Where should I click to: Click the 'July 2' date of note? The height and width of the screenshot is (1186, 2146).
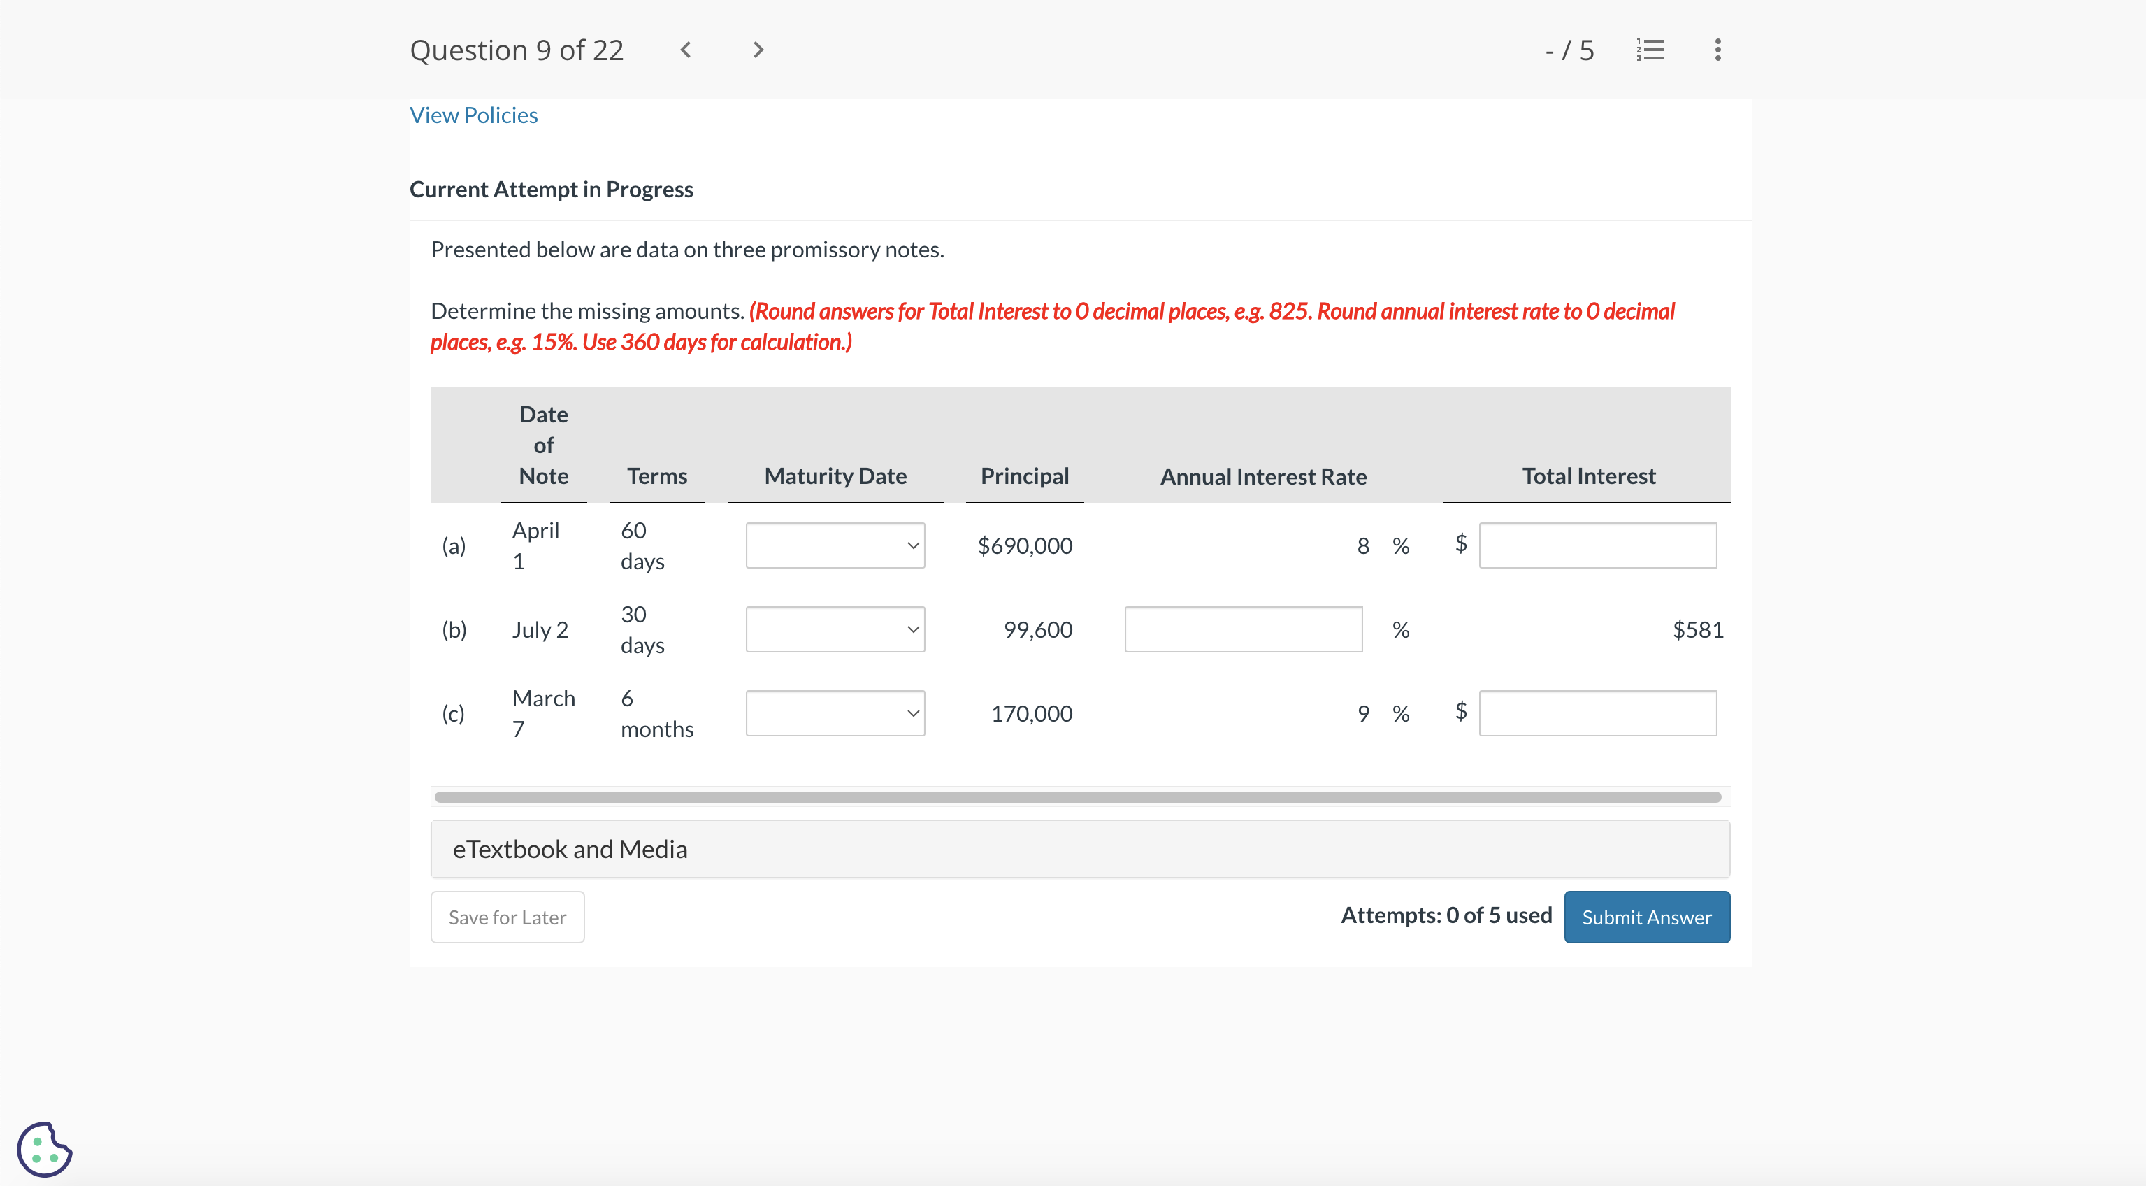(x=540, y=629)
